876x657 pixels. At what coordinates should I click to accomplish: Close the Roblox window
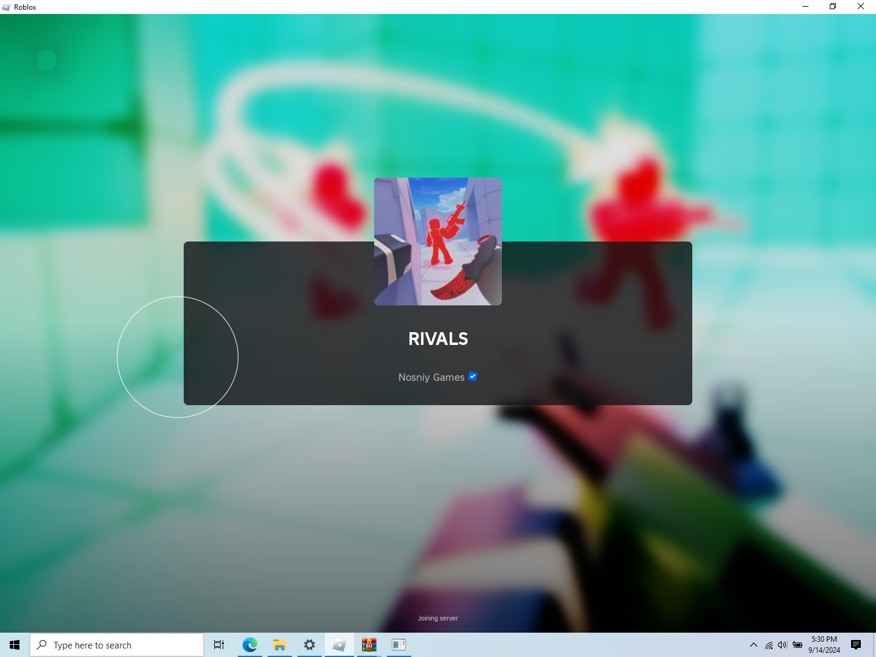coord(861,7)
